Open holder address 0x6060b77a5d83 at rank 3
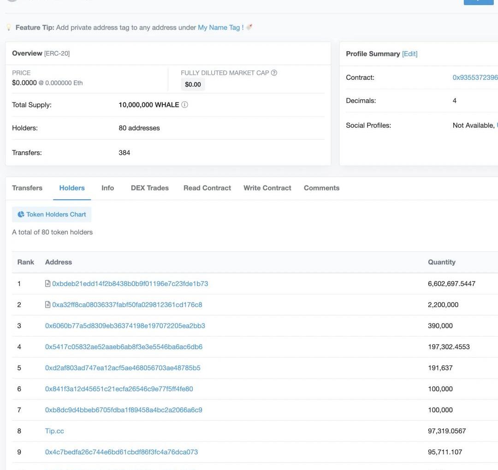The width and height of the screenshot is (498, 470). 125,326
